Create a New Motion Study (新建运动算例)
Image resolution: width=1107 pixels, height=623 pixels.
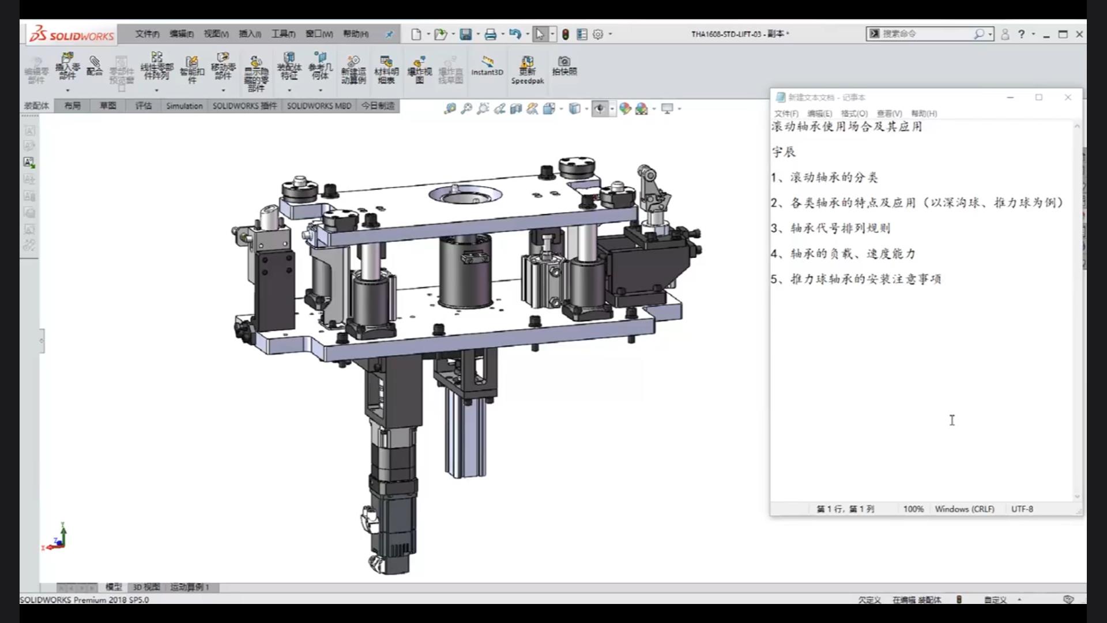tap(353, 70)
